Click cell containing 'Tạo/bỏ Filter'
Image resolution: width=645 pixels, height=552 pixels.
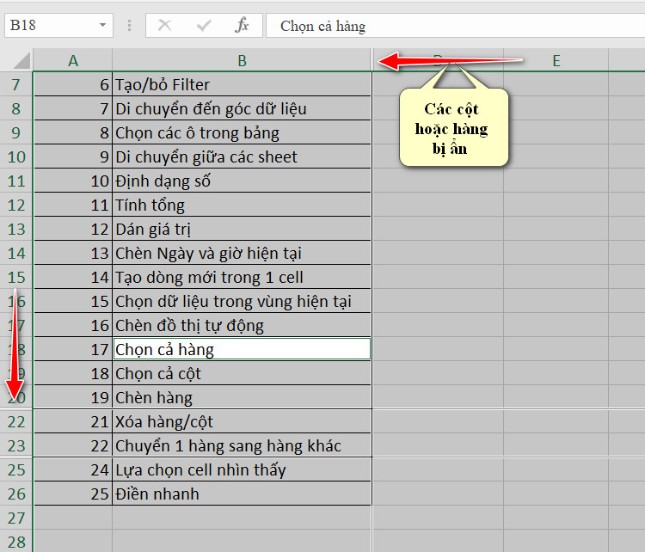(242, 85)
